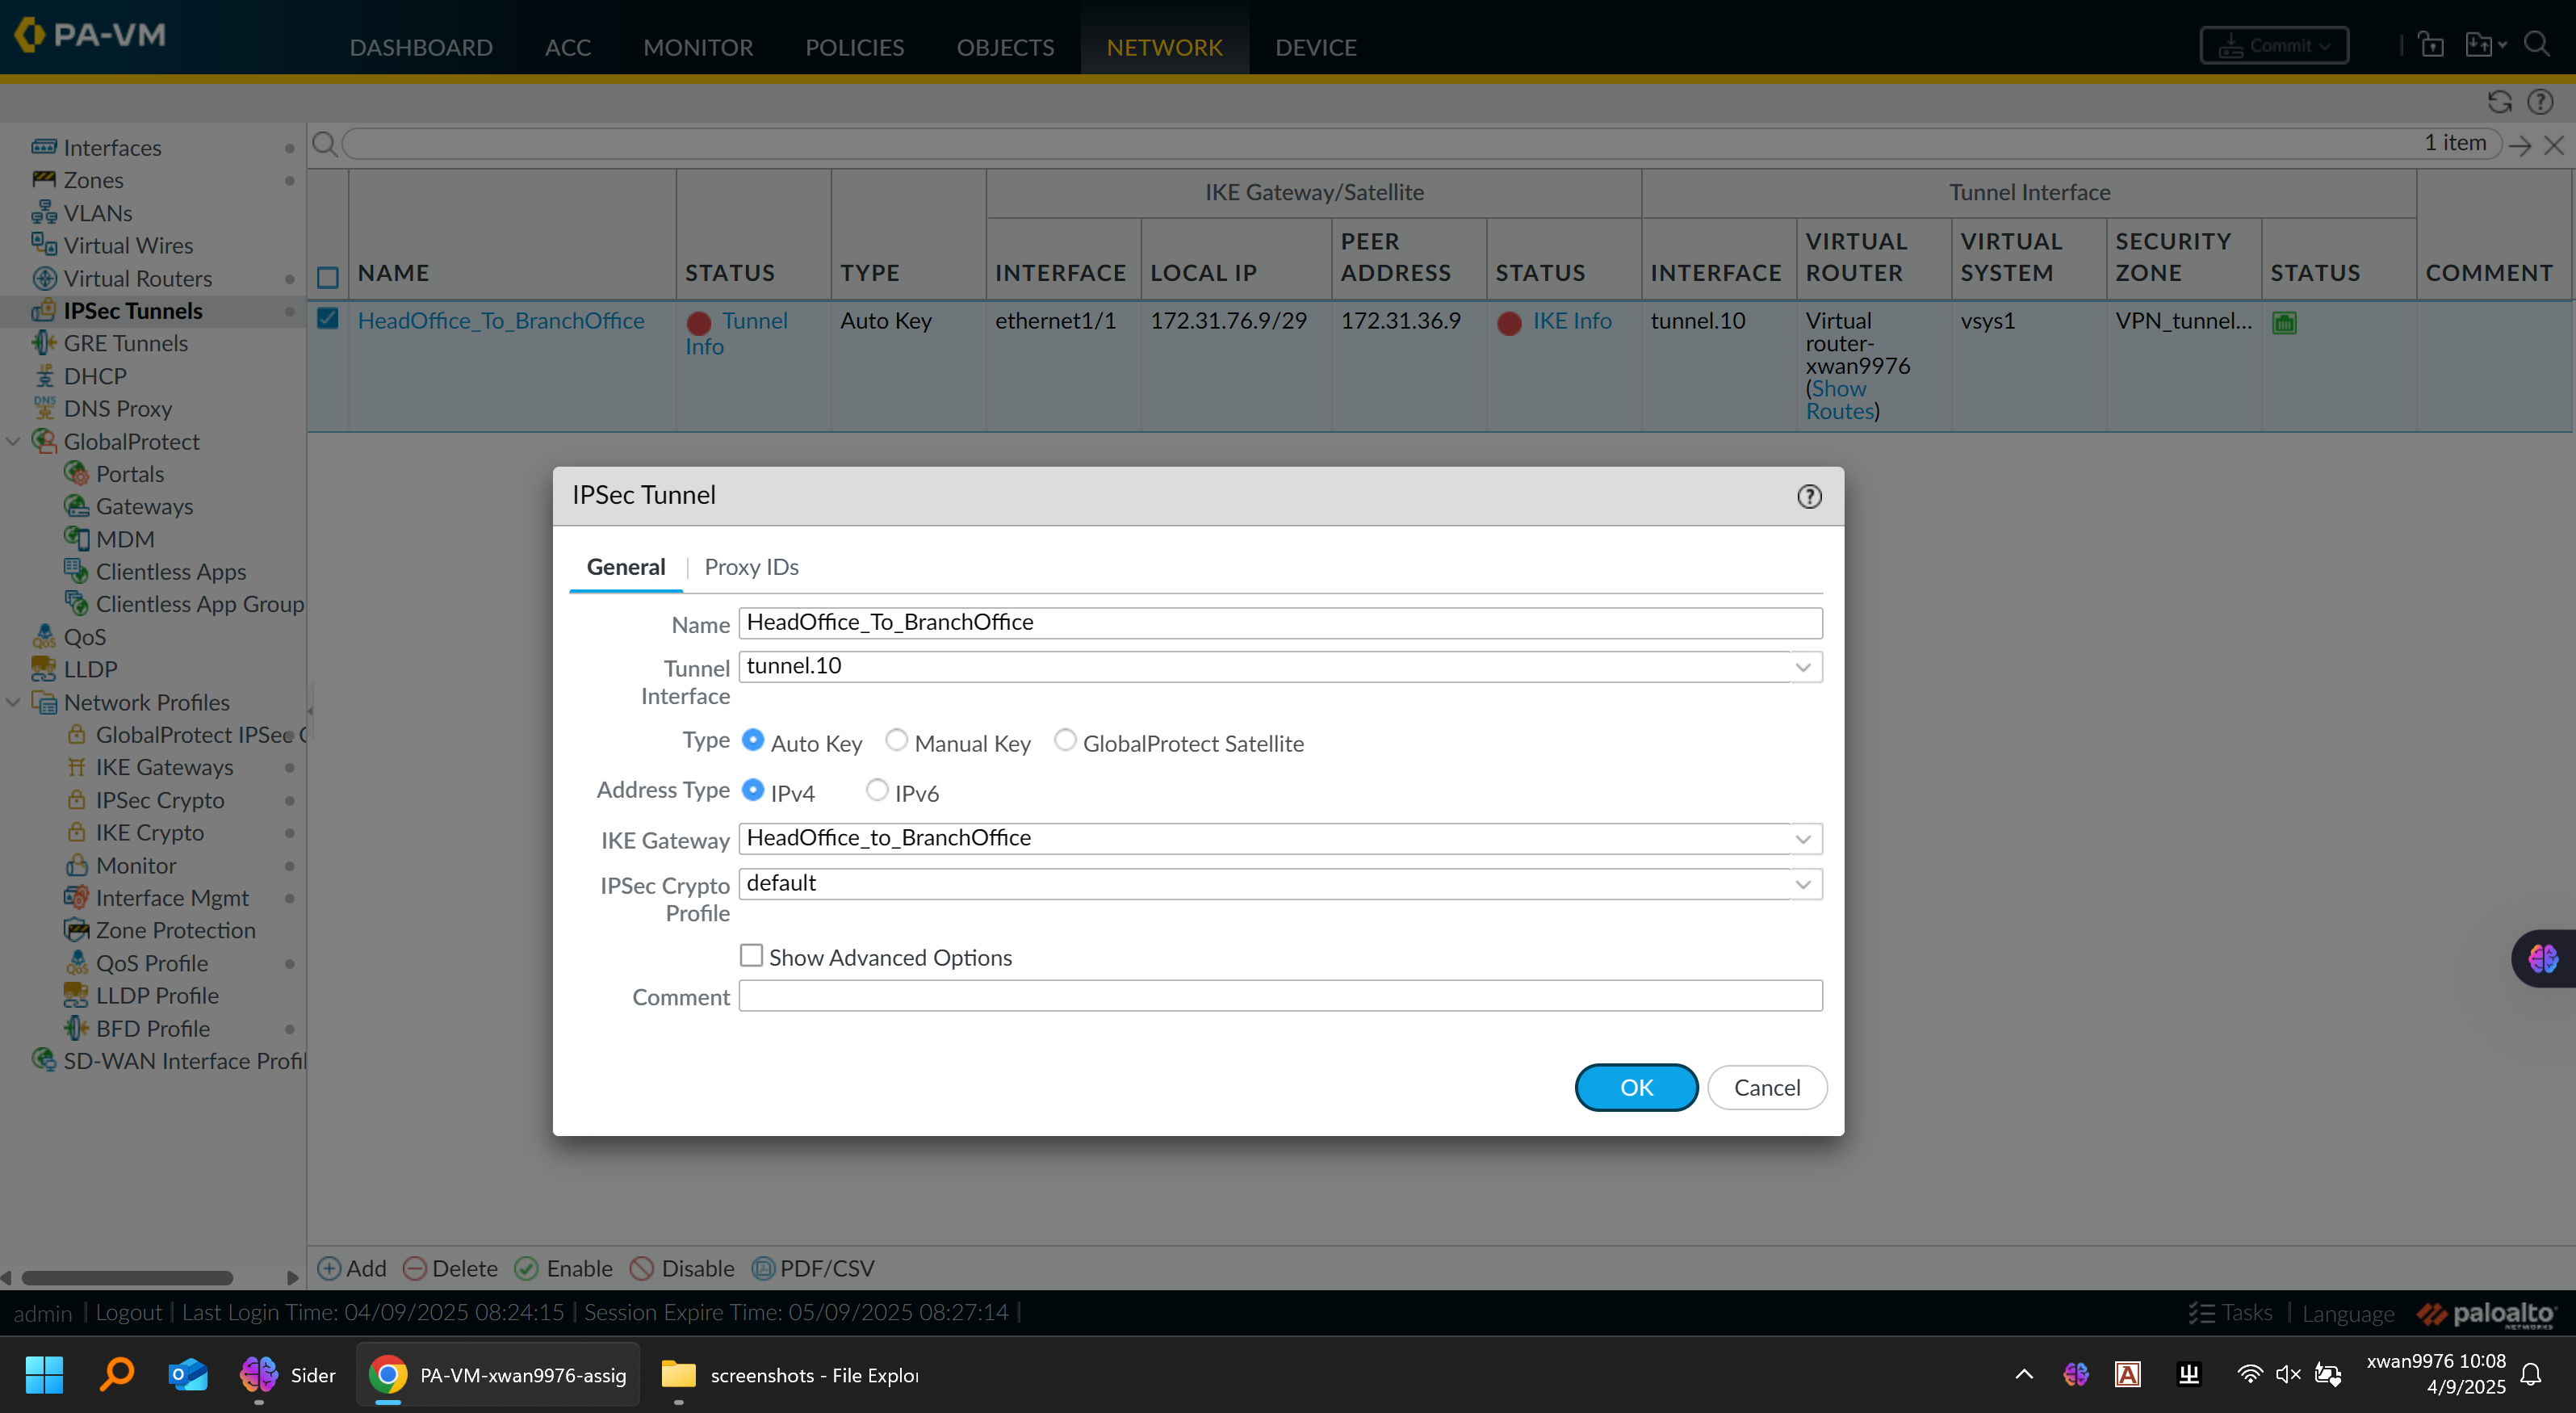
Task: Enable Show Advanced Options checkbox
Action: coord(751,955)
